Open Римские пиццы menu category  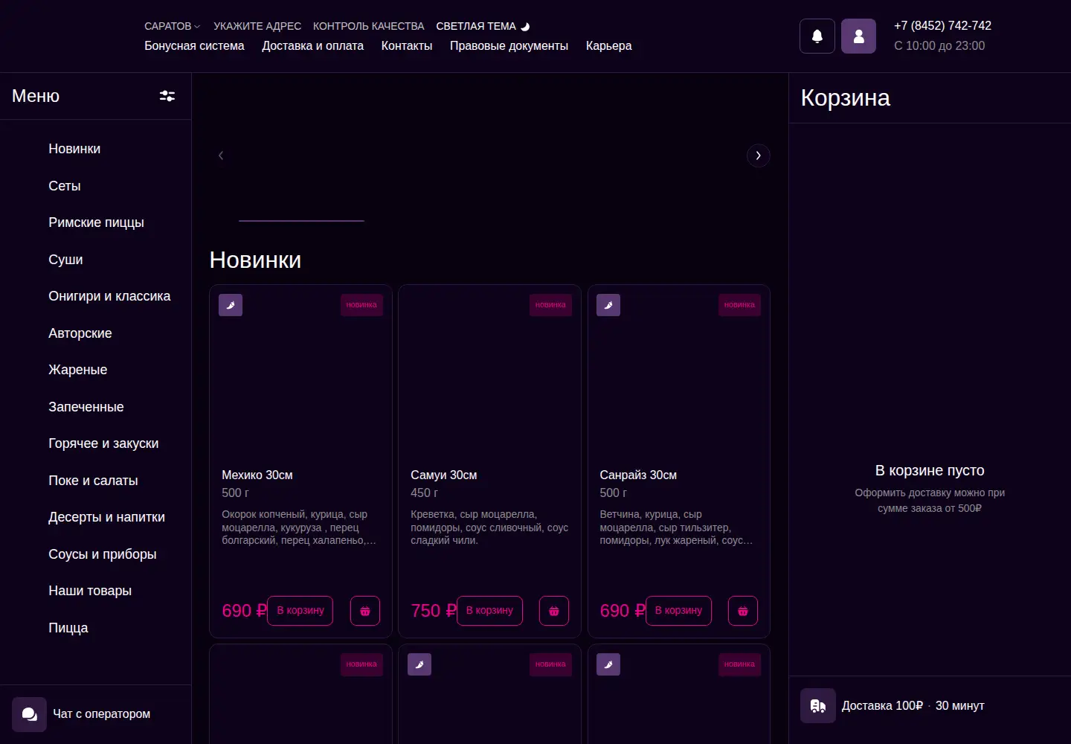pyautogui.click(x=96, y=222)
